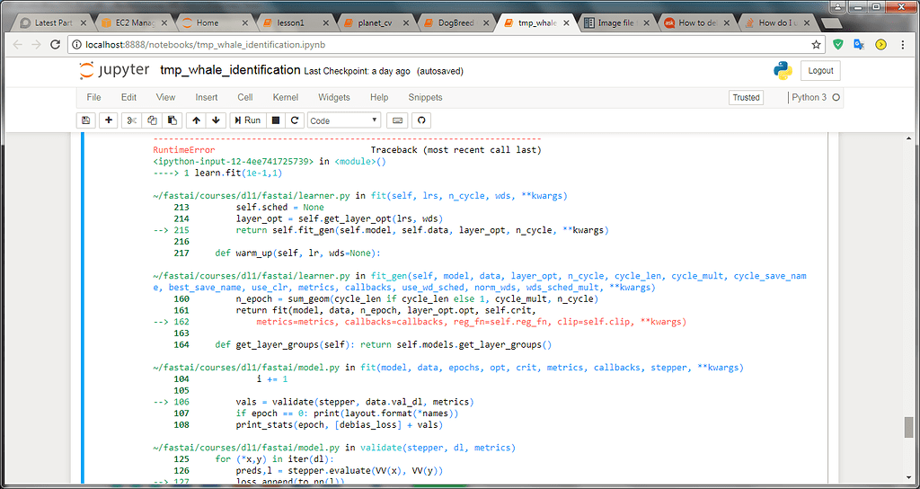Image resolution: width=920 pixels, height=489 pixels.
Task: Bookmark this page with the star icon
Action: click(x=816, y=44)
